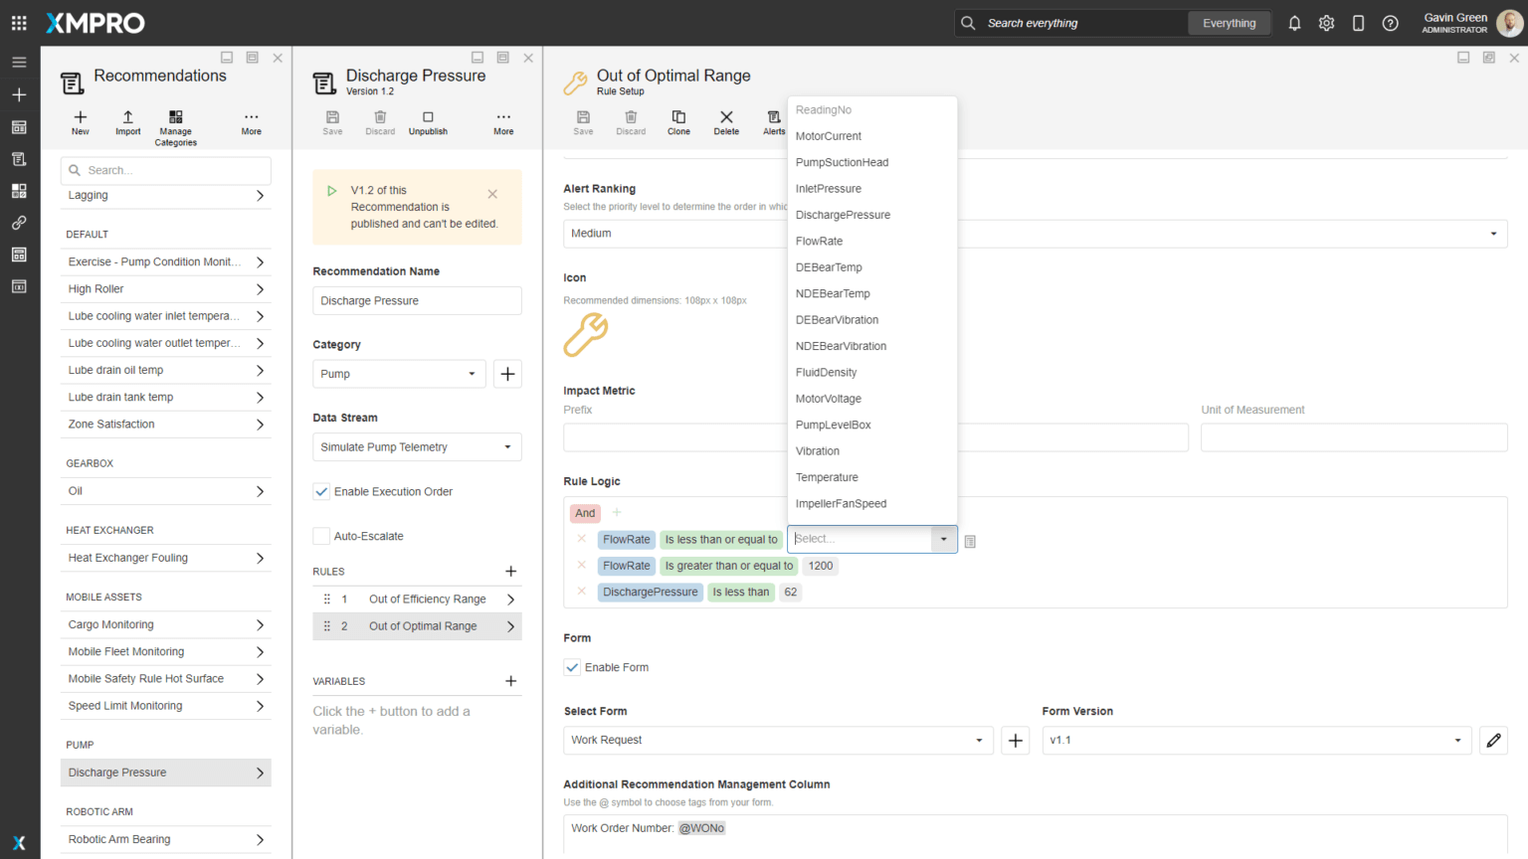Screen dimensions: 1528x859
Task: Edit the form with pencil icon
Action: click(x=1493, y=740)
